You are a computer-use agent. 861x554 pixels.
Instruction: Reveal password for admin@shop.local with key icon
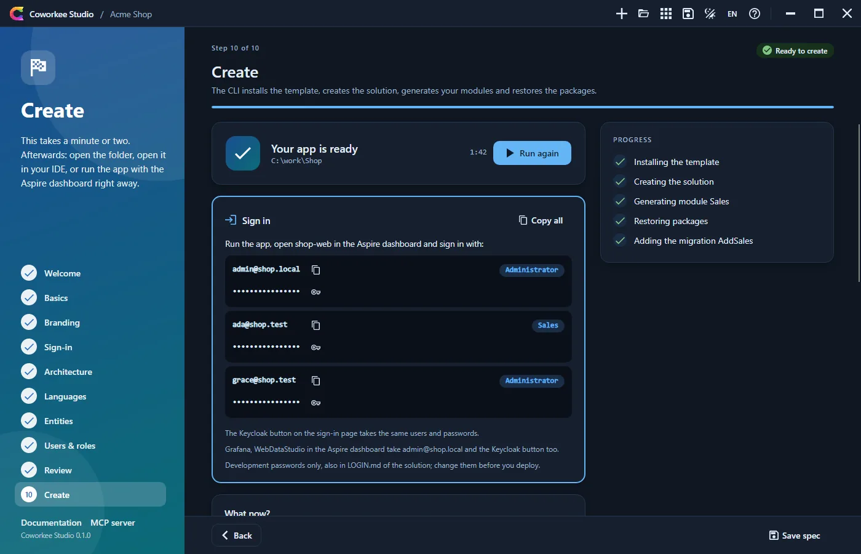[x=316, y=292]
